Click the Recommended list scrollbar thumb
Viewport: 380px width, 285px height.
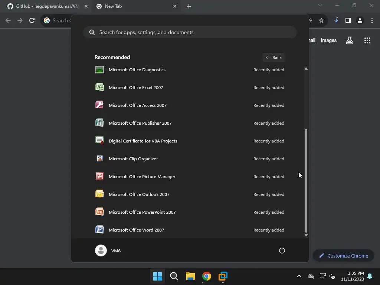(306, 181)
